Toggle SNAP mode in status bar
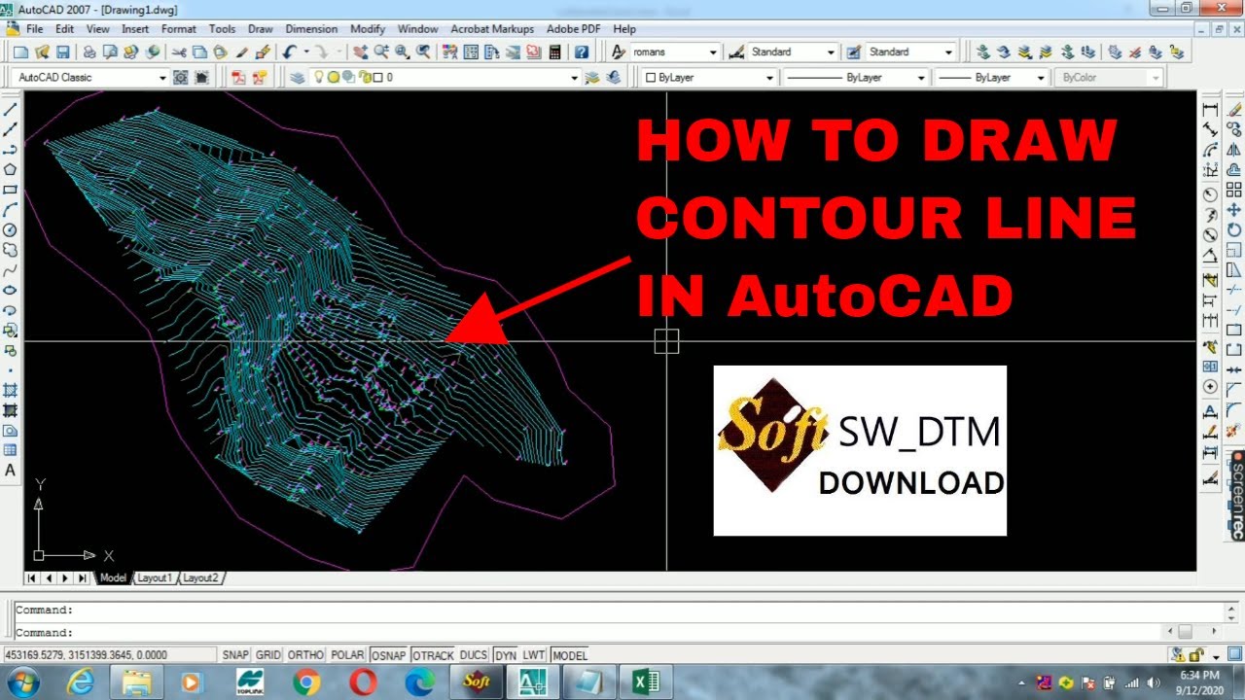This screenshot has height=700, width=1245. click(x=235, y=655)
